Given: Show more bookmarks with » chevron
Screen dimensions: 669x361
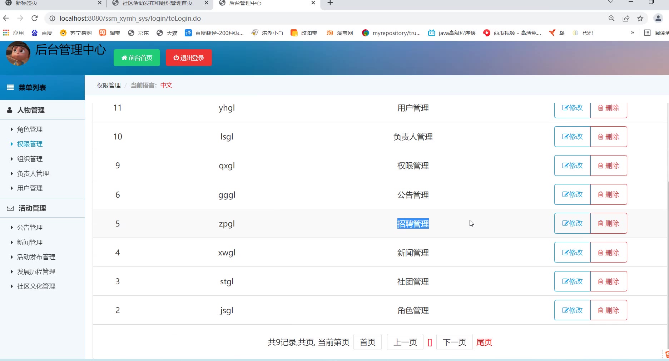Looking at the screenshot, I should point(633,32).
